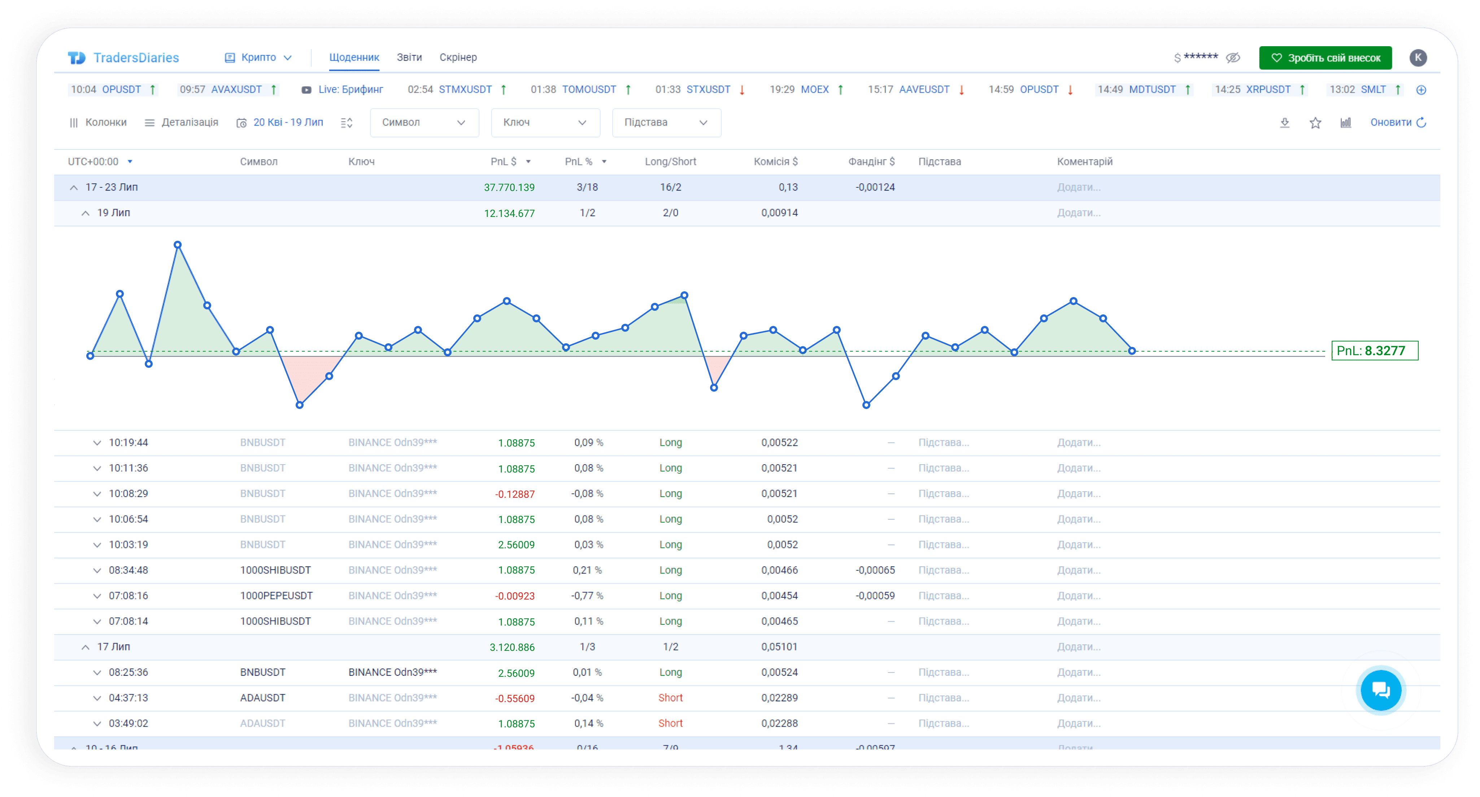This screenshot has width=1480, height=797.
Task: Open the Символ filter dropdown
Action: 424,122
